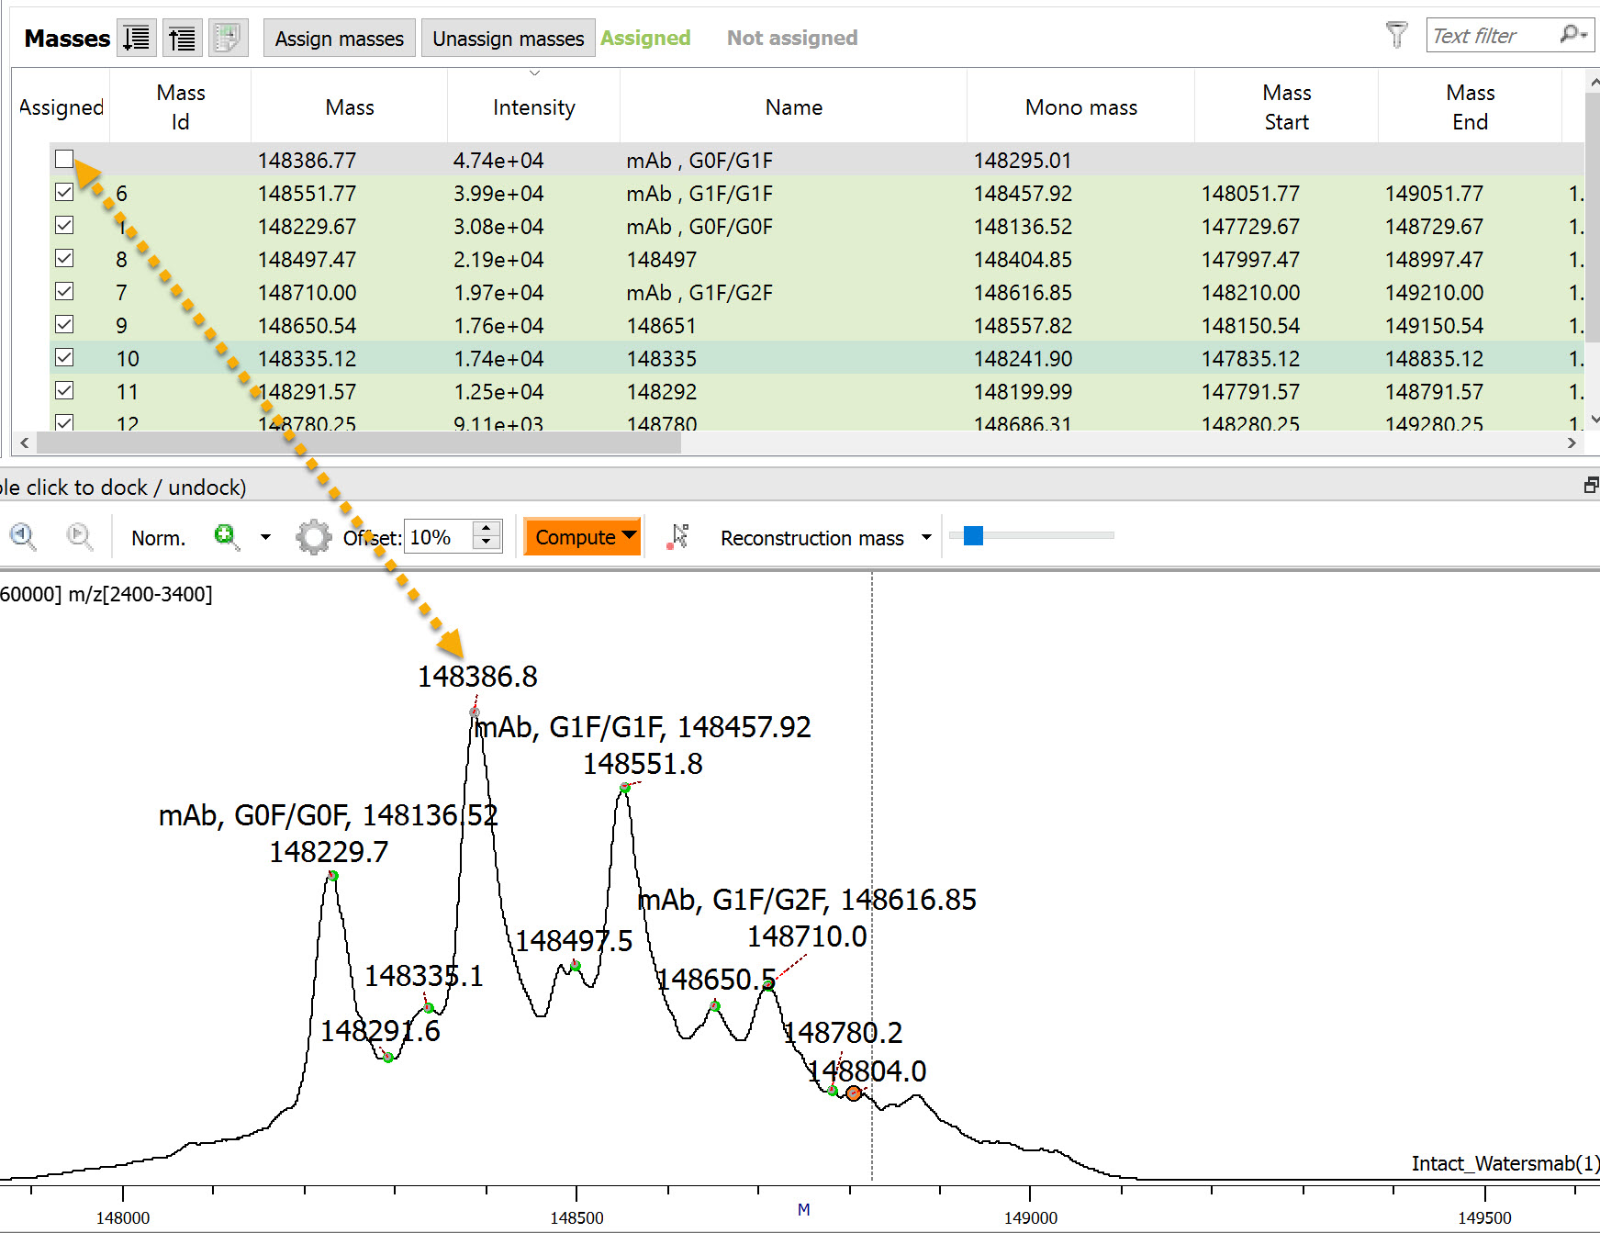1600x1233 pixels.
Task: Uncheck the 148229.67 row checkbox
Action: click(64, 226)
